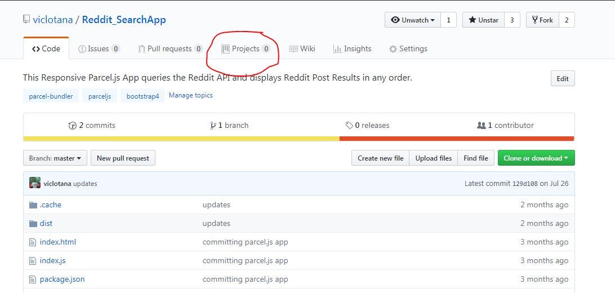The width and height of the screenshot is (615, 293).
Task: Click the yellow JavaScript language bar segment
Action: pos(181,139)
